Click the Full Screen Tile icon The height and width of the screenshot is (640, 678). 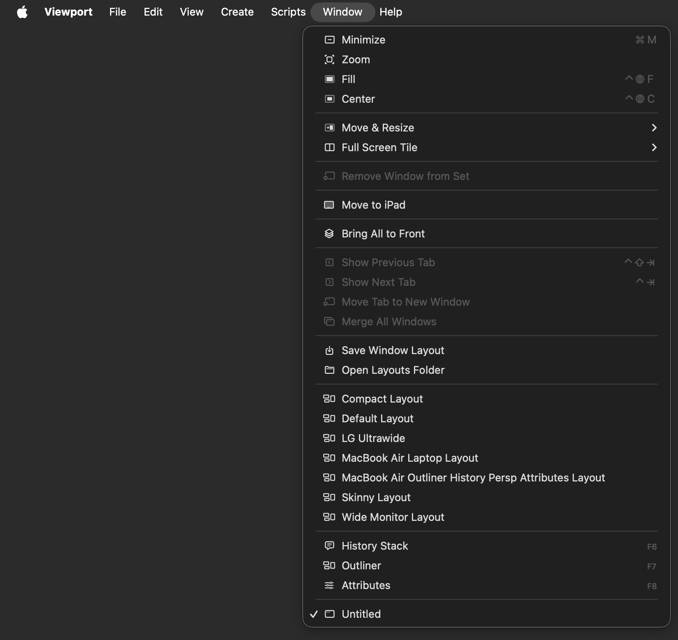point(329,147)
